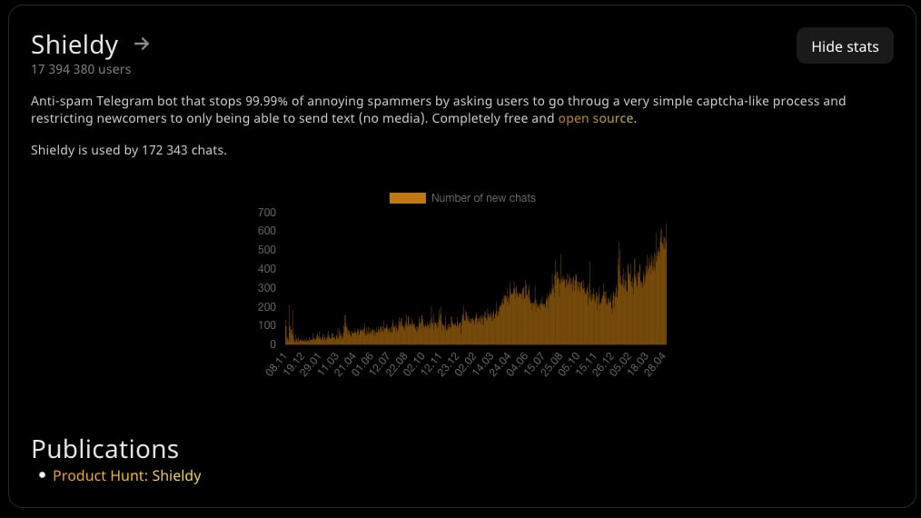Click the 500 y-axis label

point(267,250)
